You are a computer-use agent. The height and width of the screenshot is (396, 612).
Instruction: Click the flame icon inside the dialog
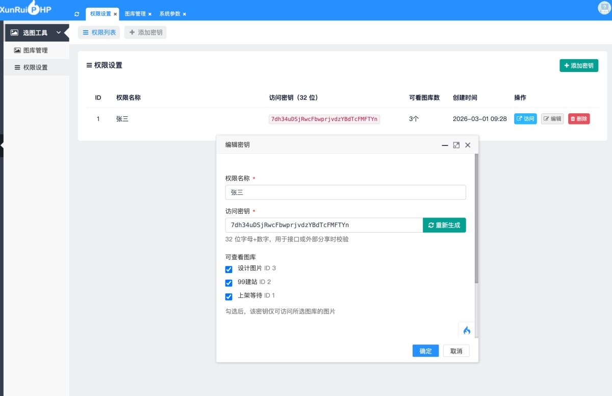(467, 330)
